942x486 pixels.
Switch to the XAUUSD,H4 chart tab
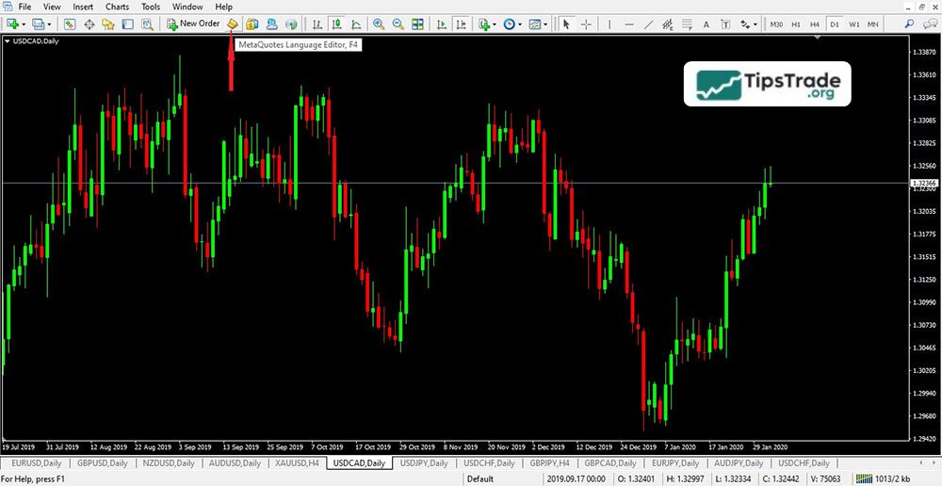(298, 463)
